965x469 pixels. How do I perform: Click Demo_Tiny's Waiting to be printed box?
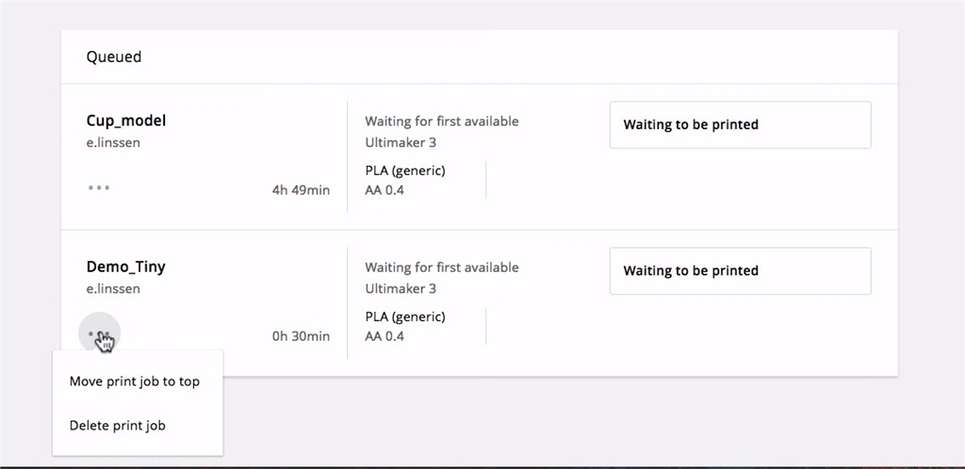point(740,270)
